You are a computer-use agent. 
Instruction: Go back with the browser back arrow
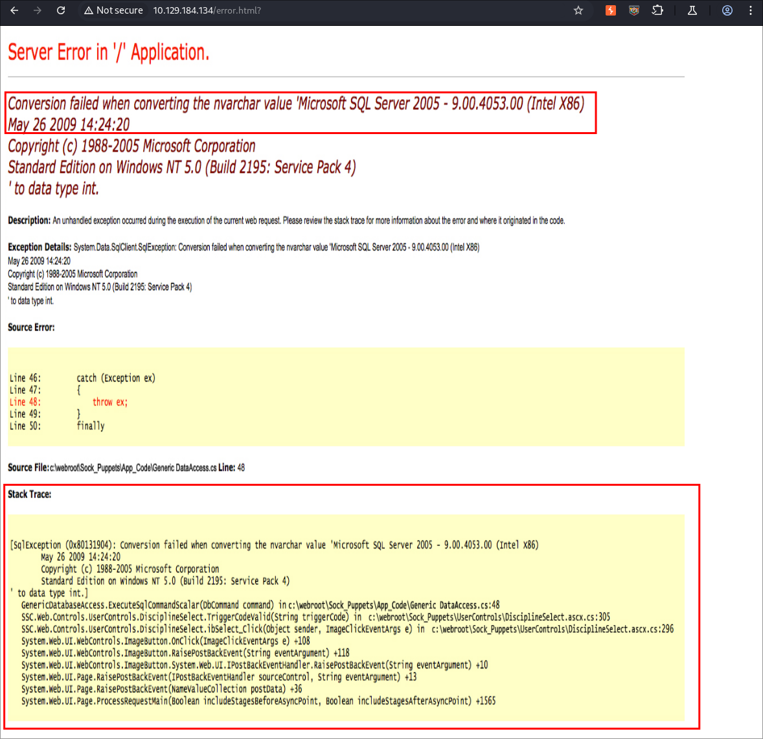[x=15, y=10]
